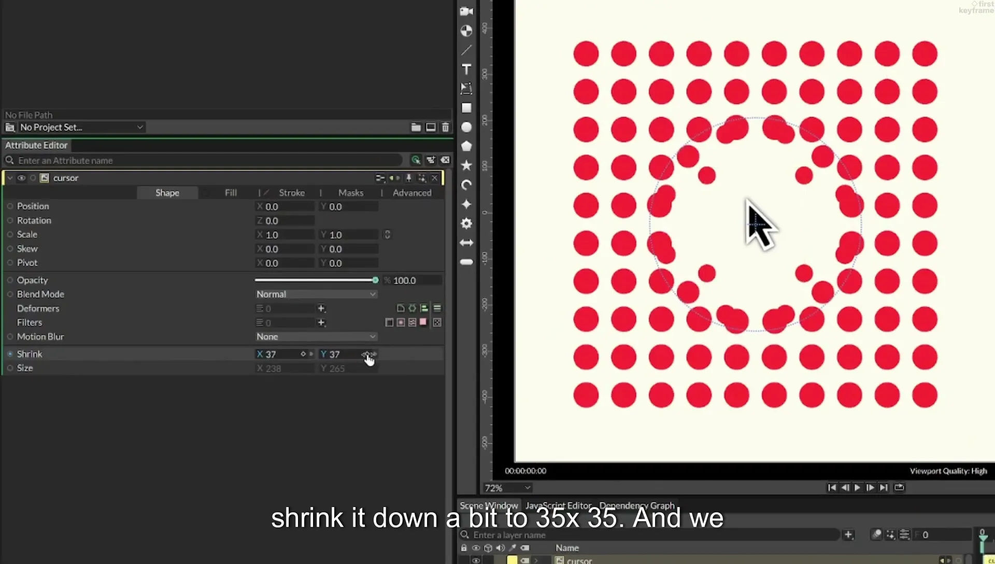The height and width of the screenshot is (564, 995).
Task: Select the Text tool in the toolbar
Action: 466,69
